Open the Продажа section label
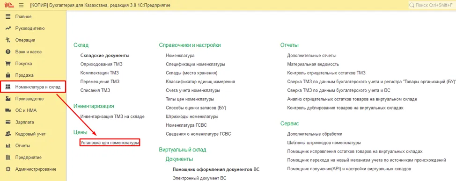Image resolution: width=456 pixels, height=181 pixels. (24, 75)
